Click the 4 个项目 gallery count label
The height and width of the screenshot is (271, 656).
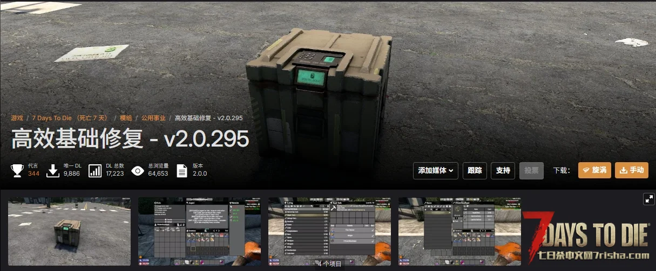(x=329, y=264)
